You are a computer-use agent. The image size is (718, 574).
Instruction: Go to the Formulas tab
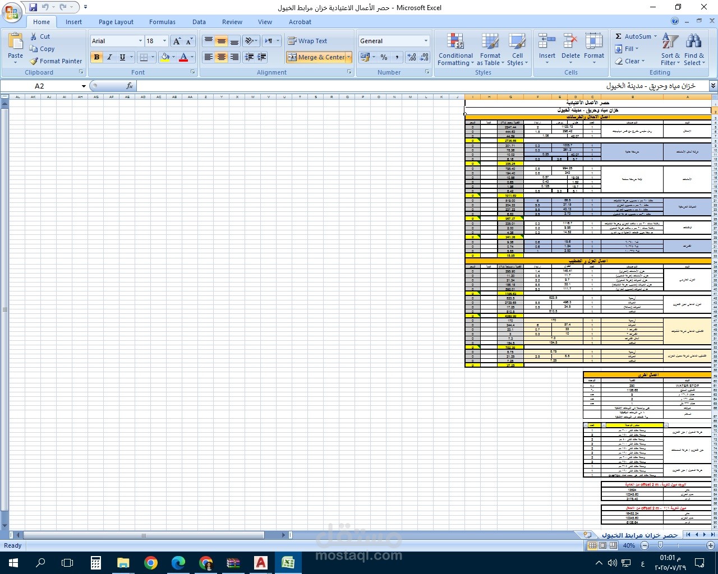(162, 22)
